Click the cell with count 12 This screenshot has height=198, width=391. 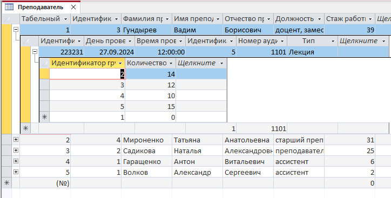coord(151,85)
